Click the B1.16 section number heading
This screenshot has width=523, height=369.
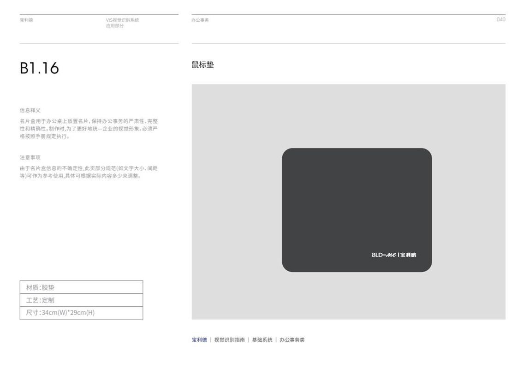[x=40, y=68]
